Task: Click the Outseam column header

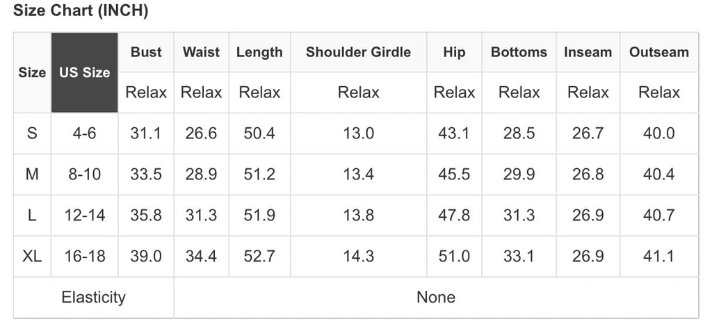Action: coord(658,52)
